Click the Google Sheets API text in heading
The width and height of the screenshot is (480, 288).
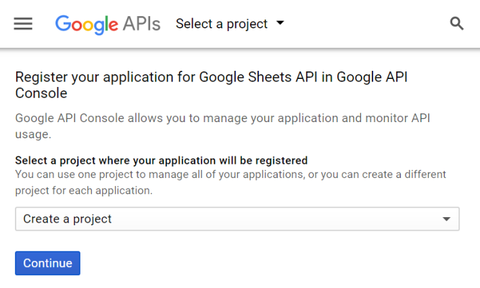258,77
